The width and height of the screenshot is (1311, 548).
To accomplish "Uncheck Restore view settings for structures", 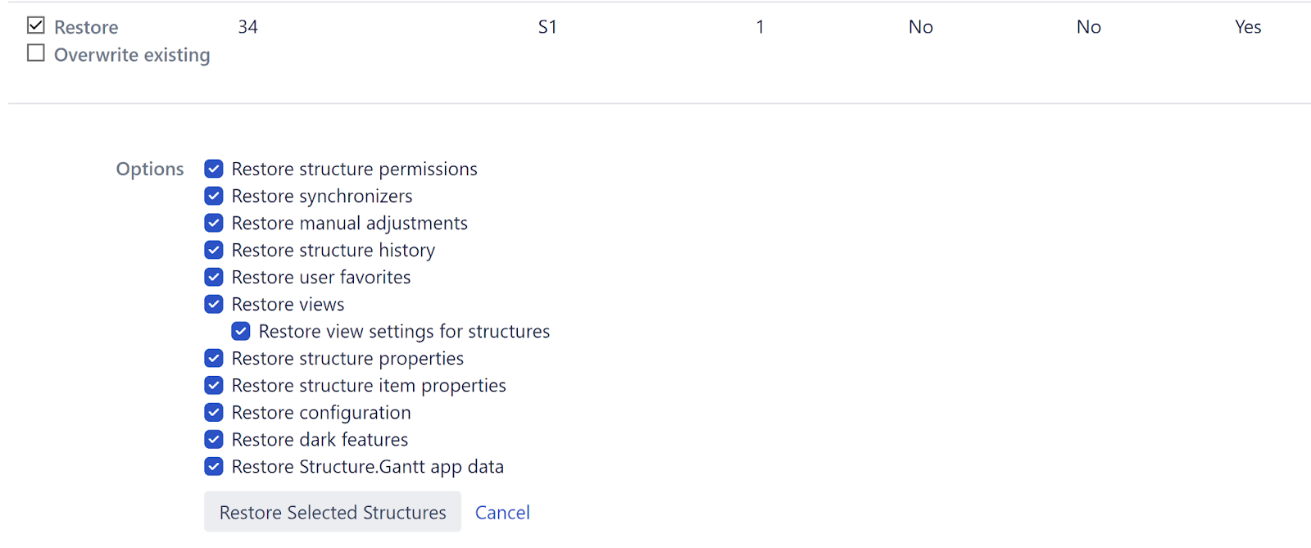I will pyautogui.click(x=241, y=331).
